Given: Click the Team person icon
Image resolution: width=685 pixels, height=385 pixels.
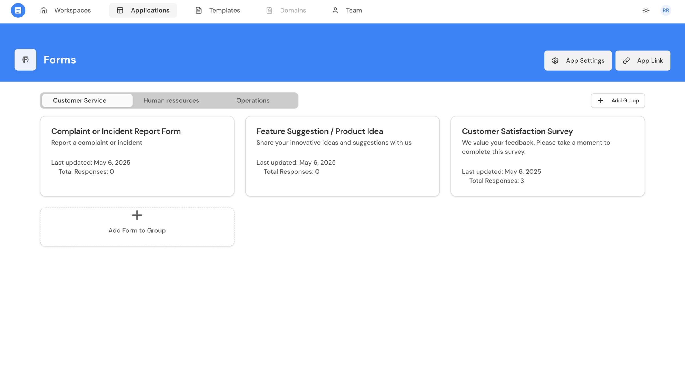Looking at the screenshot, I should pyautogui.click(x=335, y=10).
